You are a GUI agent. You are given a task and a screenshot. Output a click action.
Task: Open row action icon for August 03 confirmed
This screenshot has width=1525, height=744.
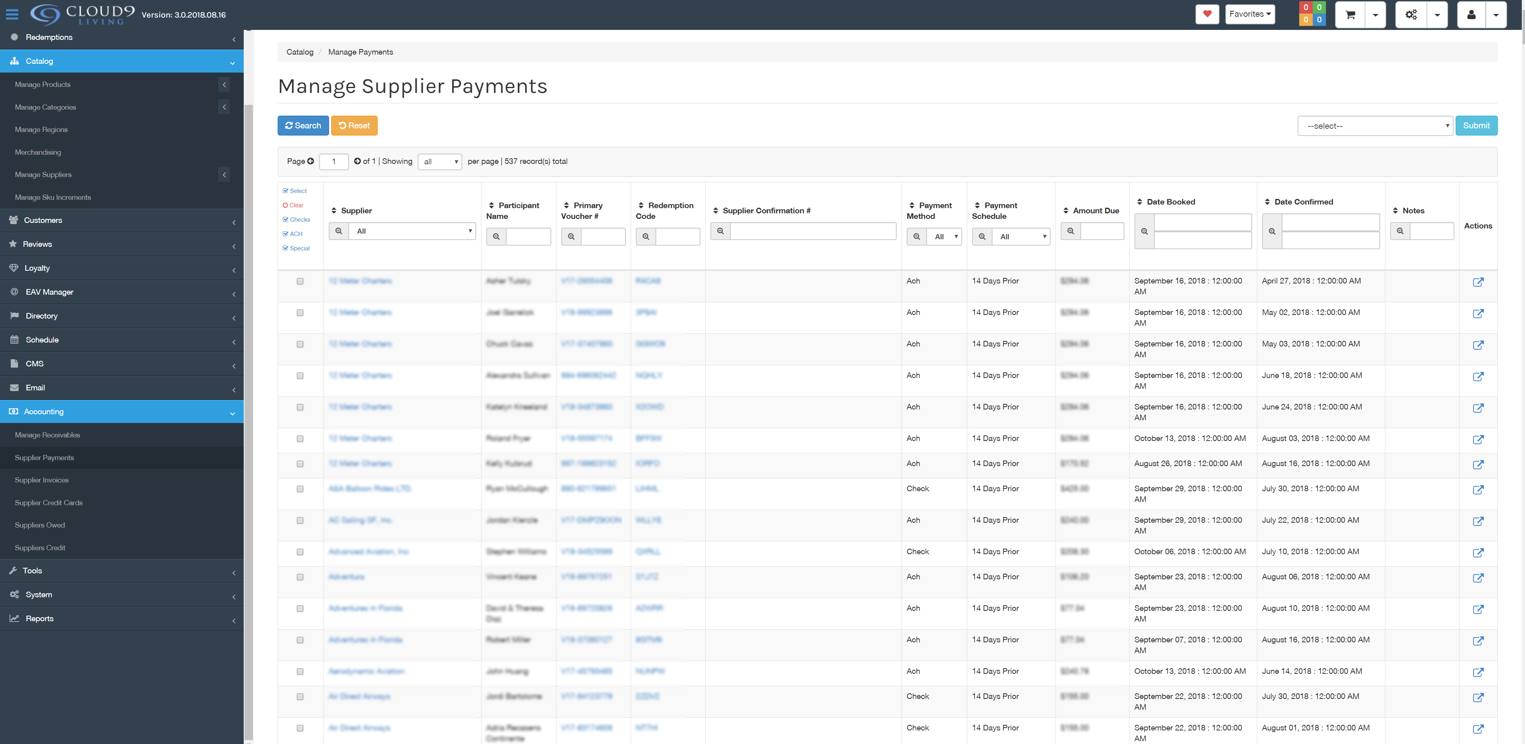(1478, 440)
